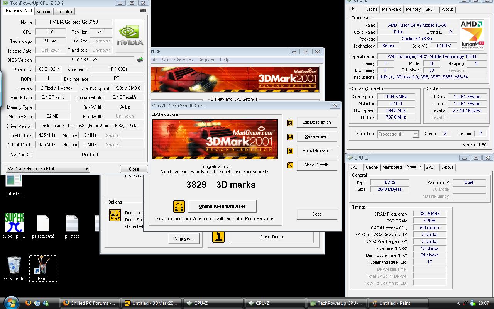Select the Paint desktop shortcut

coord(43,269)
